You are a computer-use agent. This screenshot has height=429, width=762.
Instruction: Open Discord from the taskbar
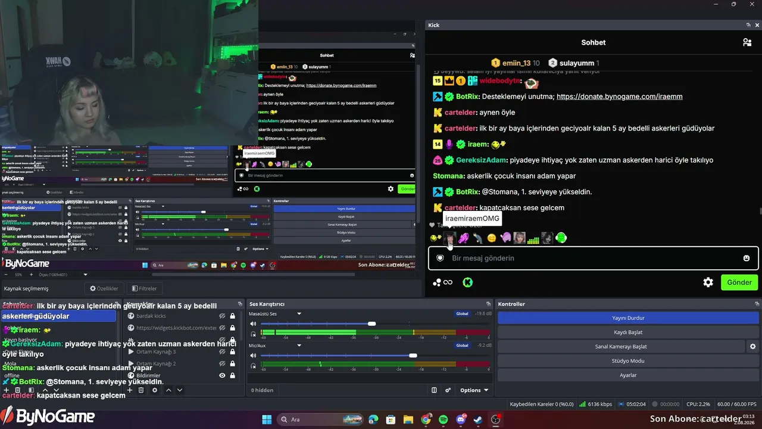[x=460, y=419]
